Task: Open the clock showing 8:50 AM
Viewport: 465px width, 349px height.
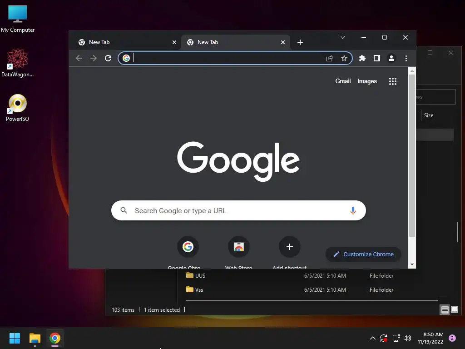Action: pyautogui.click(x=430, y=338)
